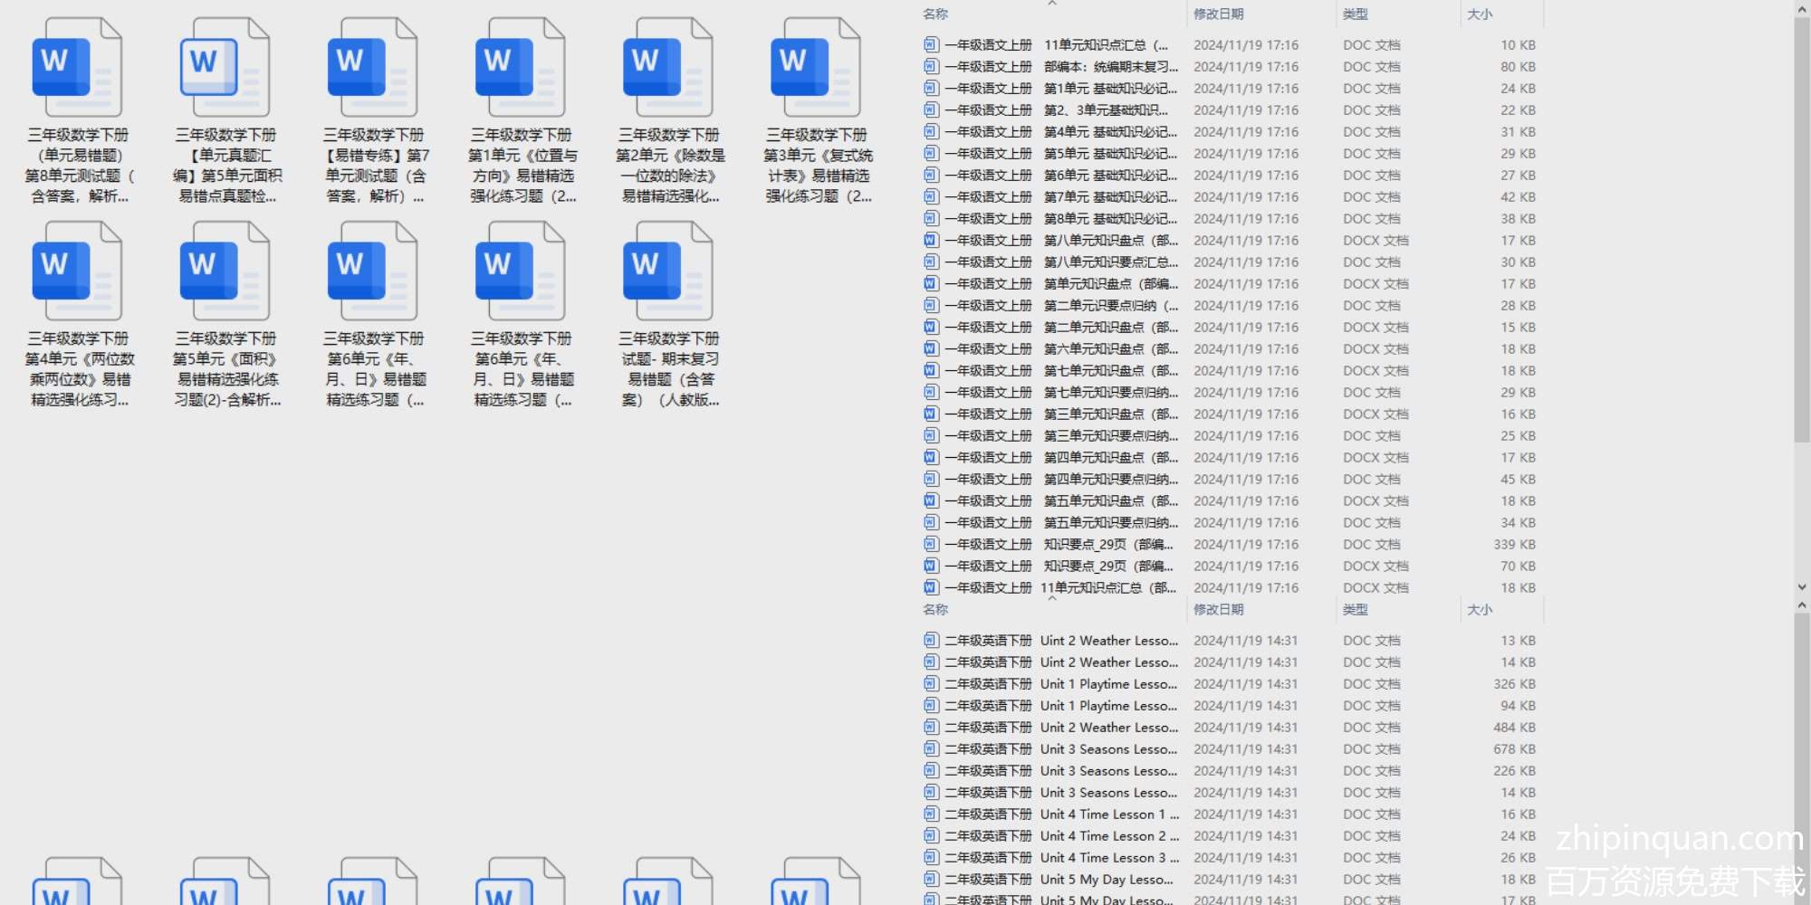
Task: Sort the 一年级语文上册 list by 修改日期
Action: point(1218,14)
